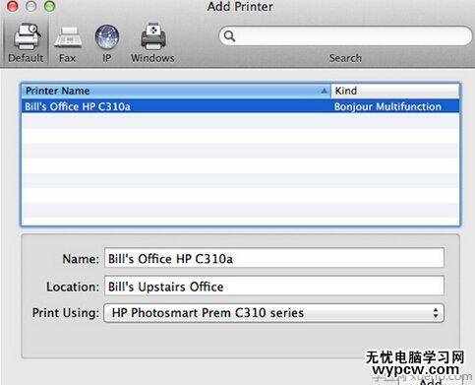
Task: Sort by the Printer Name column header
Action: tap(176, 91)
